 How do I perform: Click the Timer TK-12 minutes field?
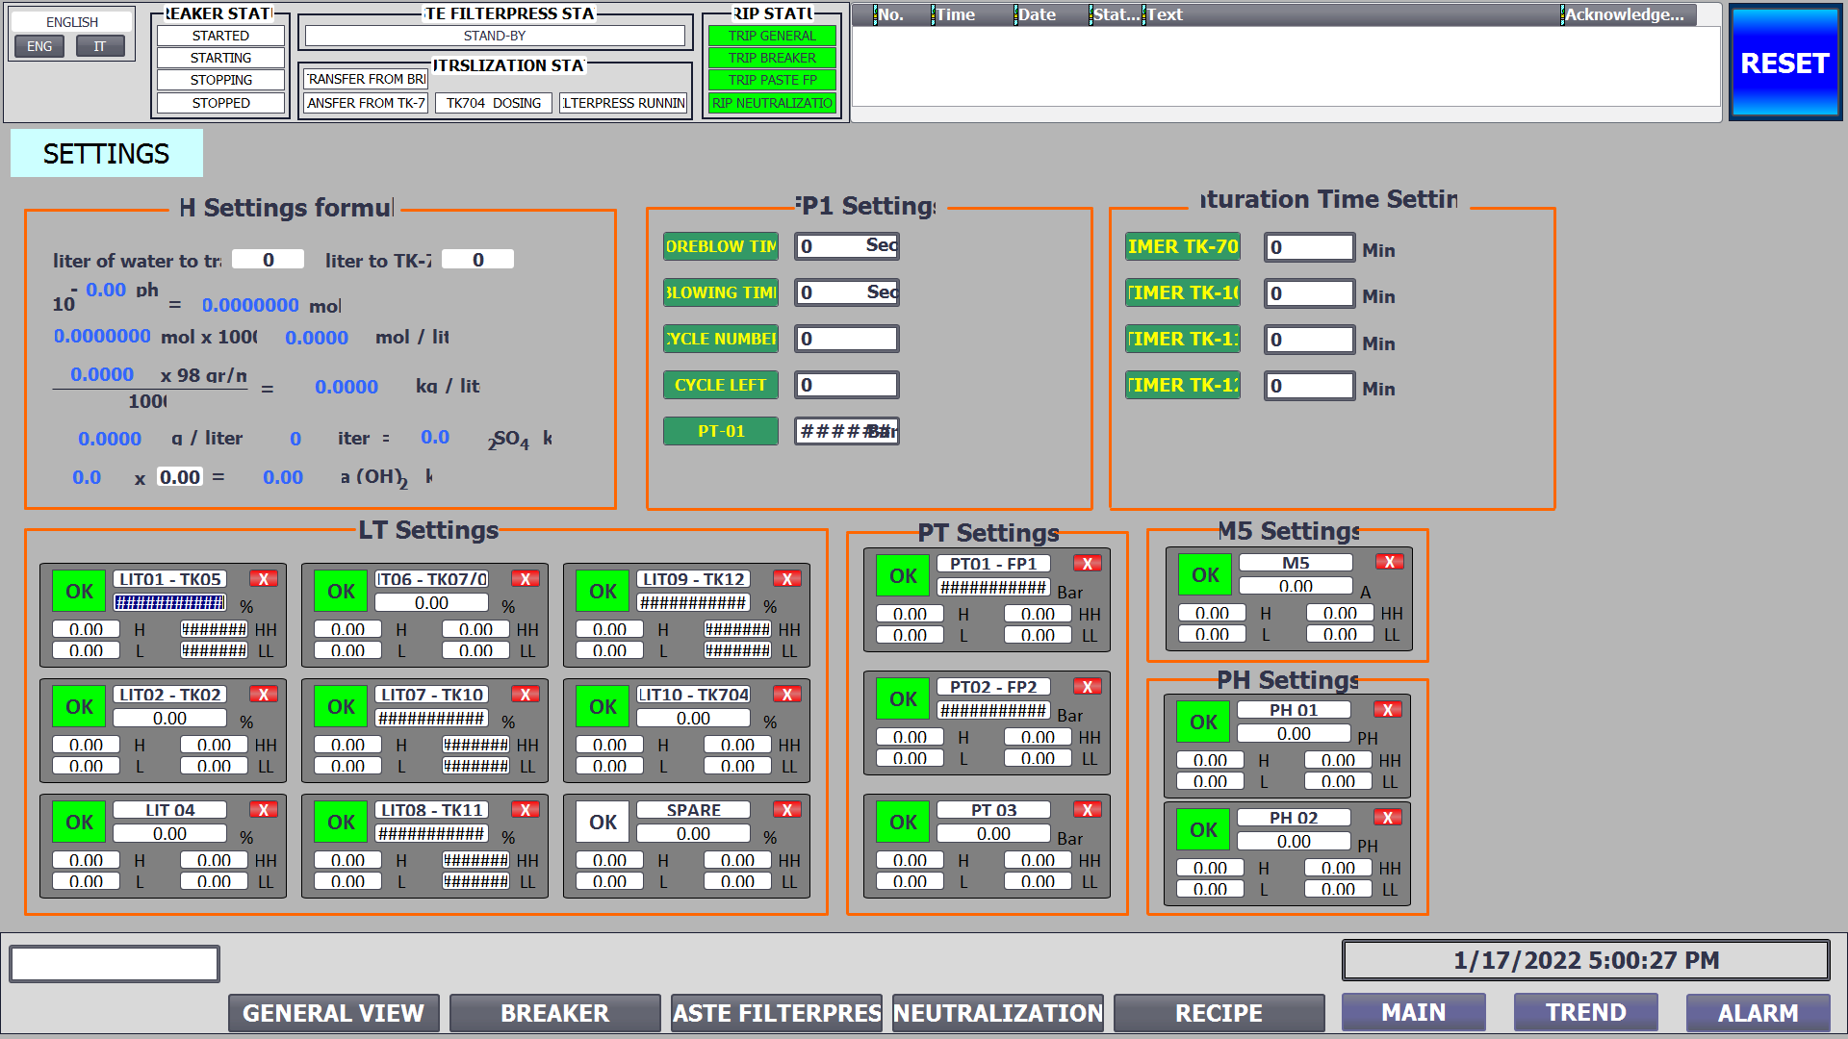[x=1310, y=386]
